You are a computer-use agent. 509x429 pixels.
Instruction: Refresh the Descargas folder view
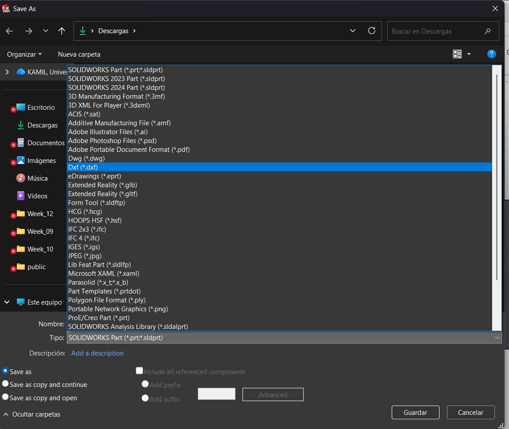(372, 31)
